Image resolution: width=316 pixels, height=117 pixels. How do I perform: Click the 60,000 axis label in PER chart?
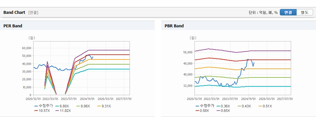(x=26, y=48)
